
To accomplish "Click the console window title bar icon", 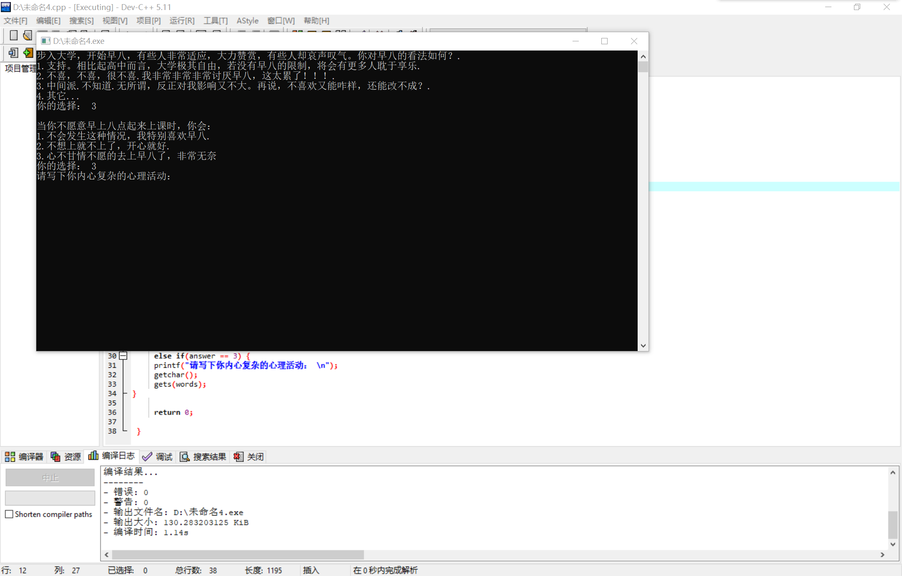I will (46, 41).
